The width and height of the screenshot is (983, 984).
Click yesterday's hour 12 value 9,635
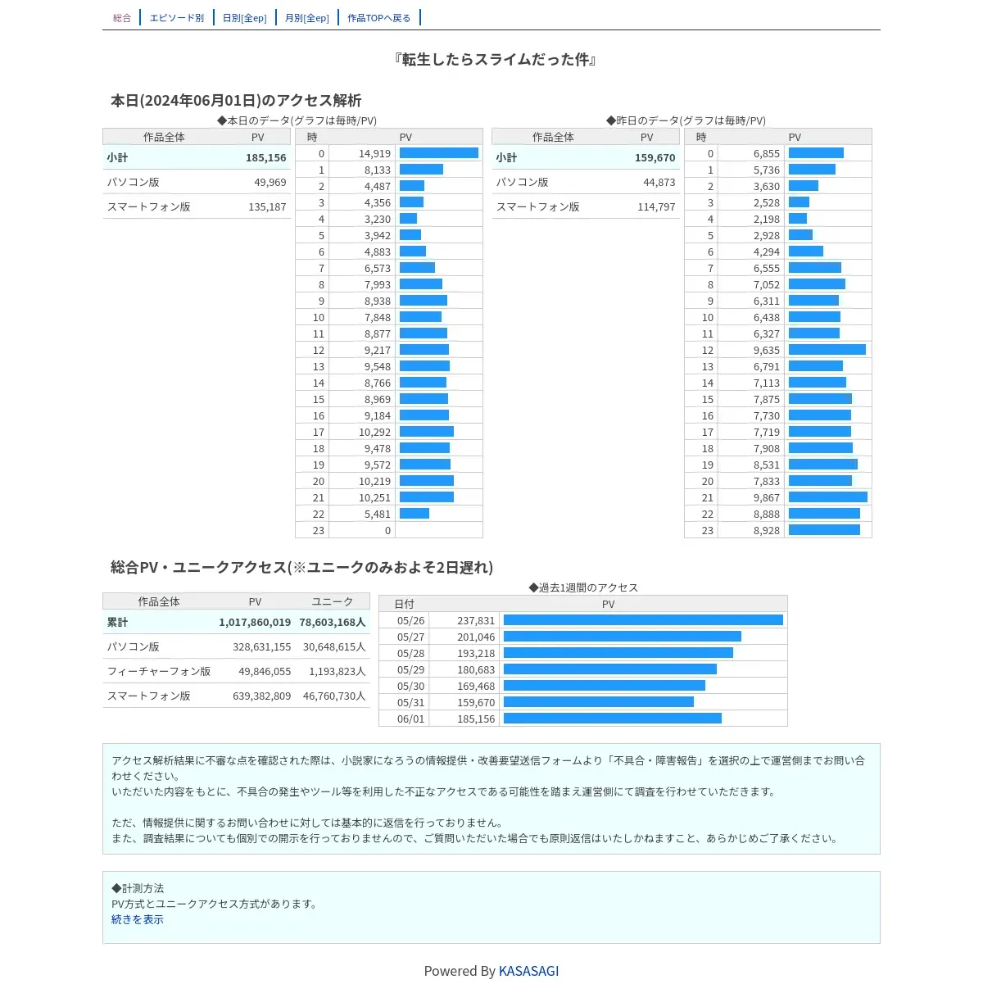coord(767,350)
